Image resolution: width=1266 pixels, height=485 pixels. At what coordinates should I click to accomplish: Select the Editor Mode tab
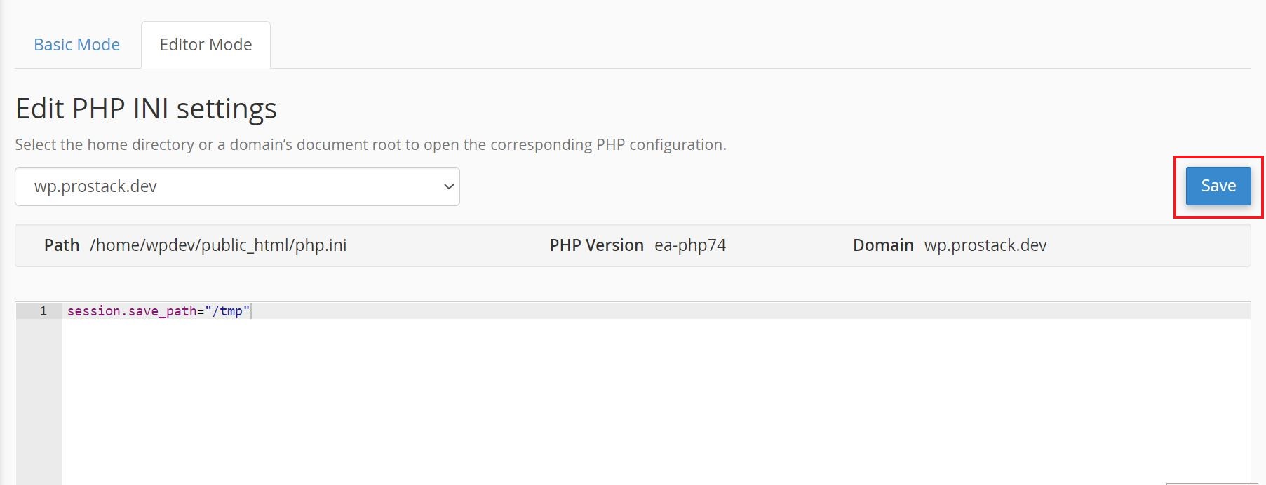point(206,45)
